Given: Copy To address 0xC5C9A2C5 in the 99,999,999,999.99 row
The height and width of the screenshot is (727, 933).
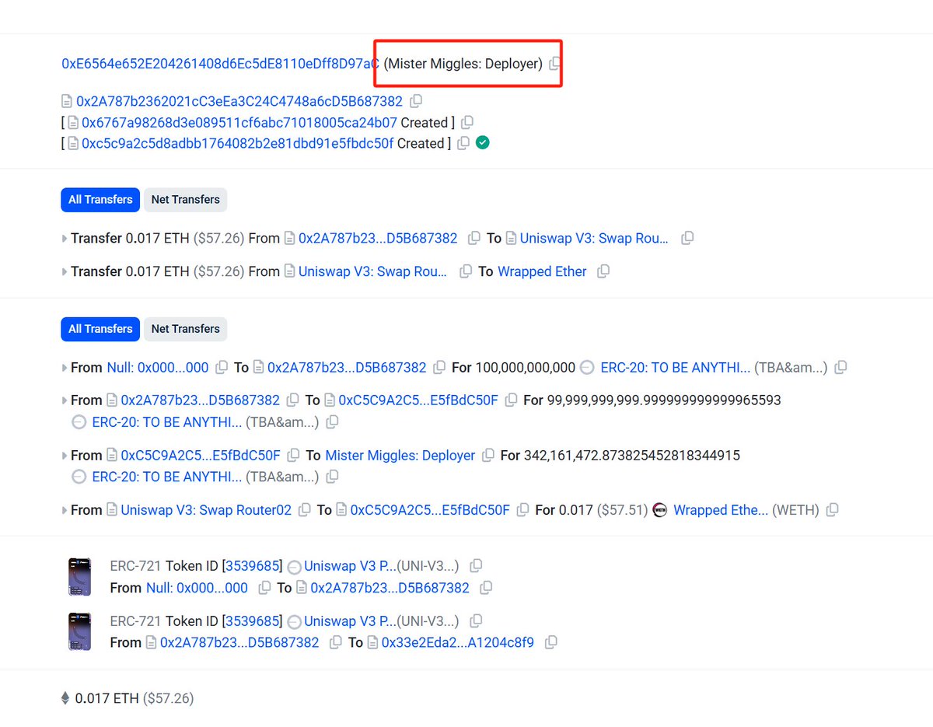Looking at the screenshot, I should [511, 400].
